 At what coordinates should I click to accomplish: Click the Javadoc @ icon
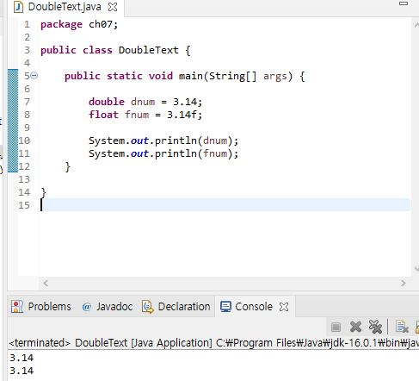pos(87,307)
